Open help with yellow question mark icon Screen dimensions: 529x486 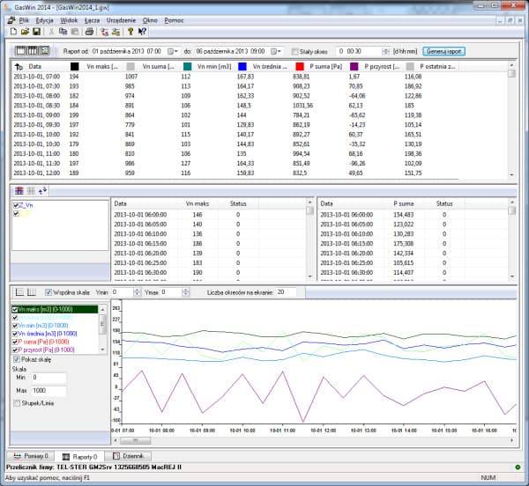tap(130, 32)
